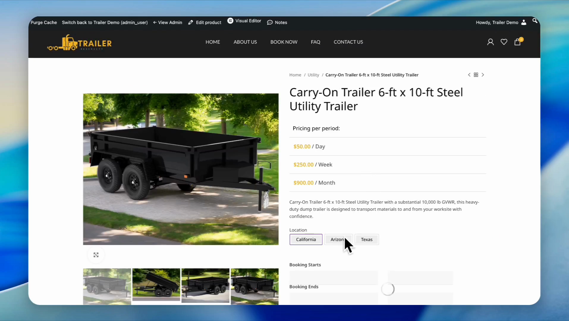The image size is (569, 321).
Task: Click the Pricing per period label
Action: coord(316,128)
